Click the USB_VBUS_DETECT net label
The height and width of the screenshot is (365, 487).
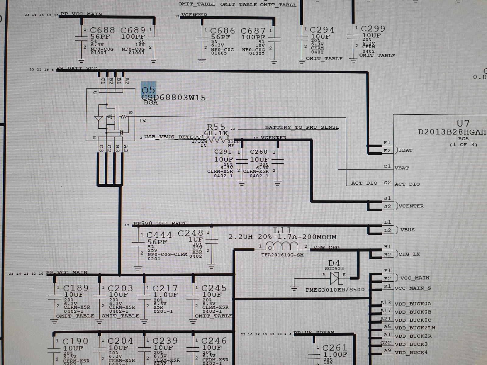[x=173, y=137]
